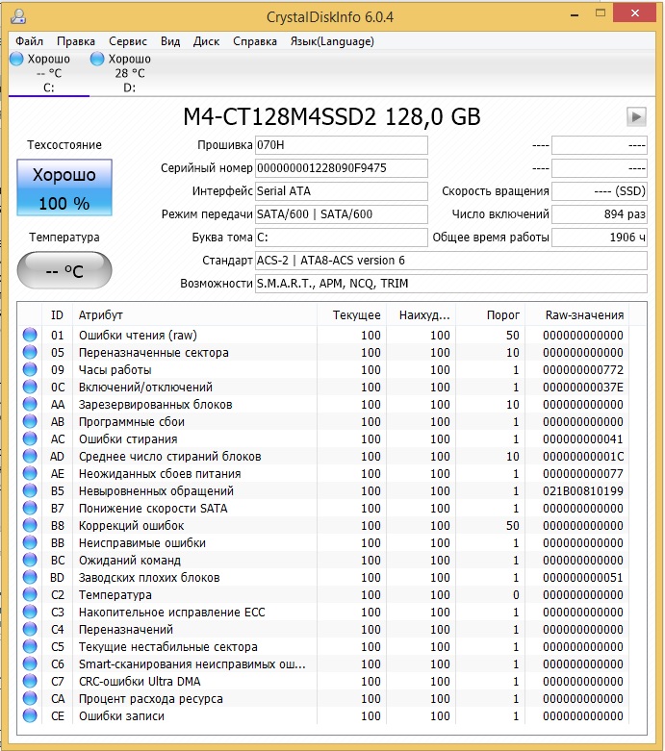Click the rotation speed field (SSD)
This screenshot has height=751, width=665.
coord(600,191)
